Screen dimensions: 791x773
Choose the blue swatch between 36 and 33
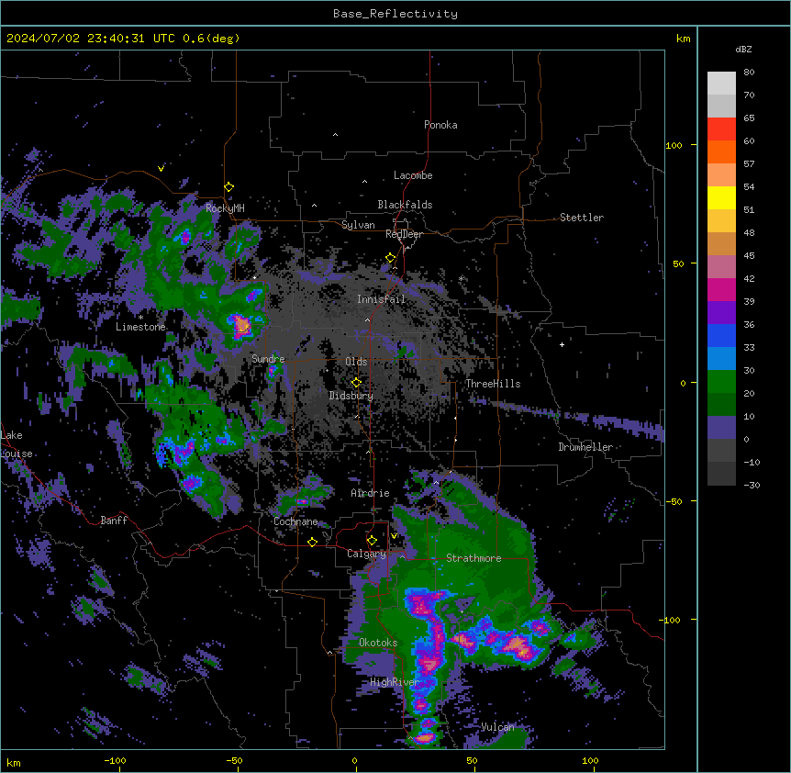(x=721, y=335)
